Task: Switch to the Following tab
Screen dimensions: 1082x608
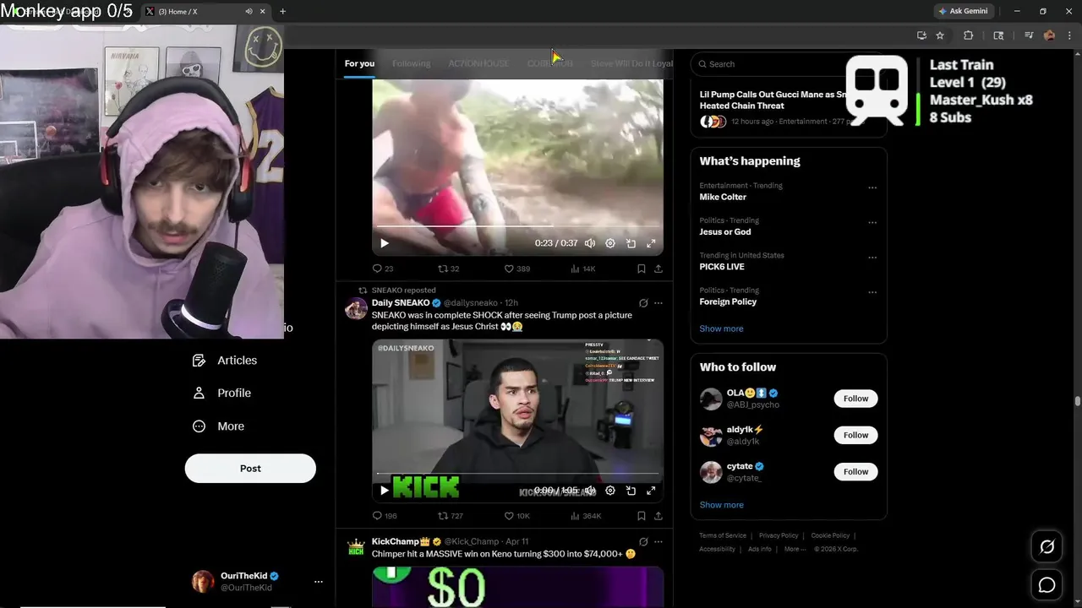Action: (x=411, y=63)
